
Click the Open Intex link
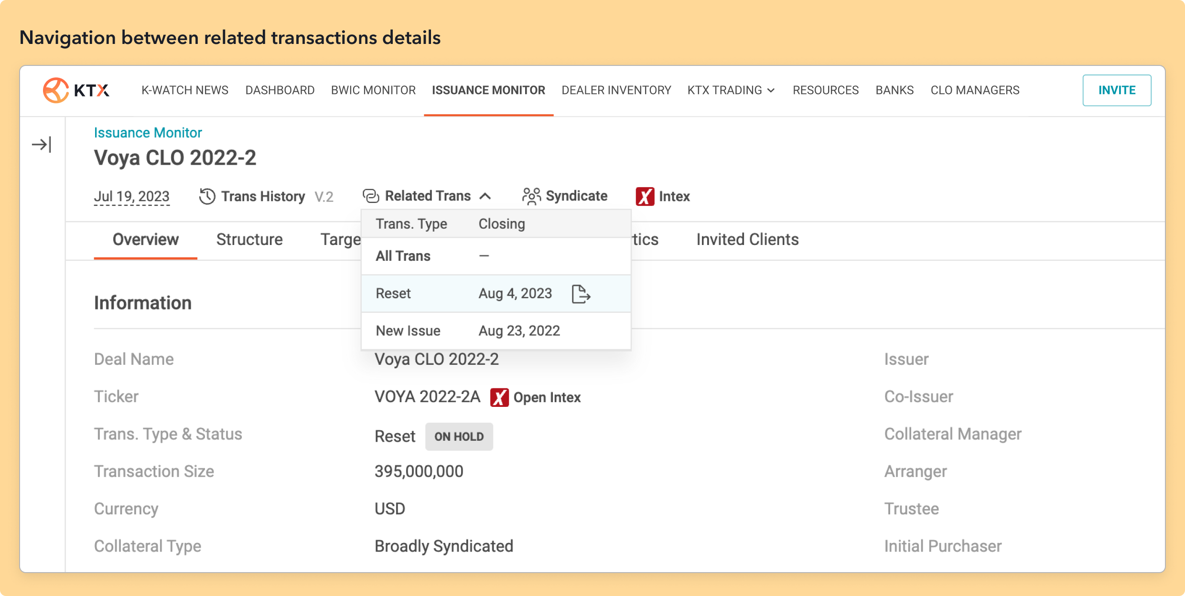(547, 397)
